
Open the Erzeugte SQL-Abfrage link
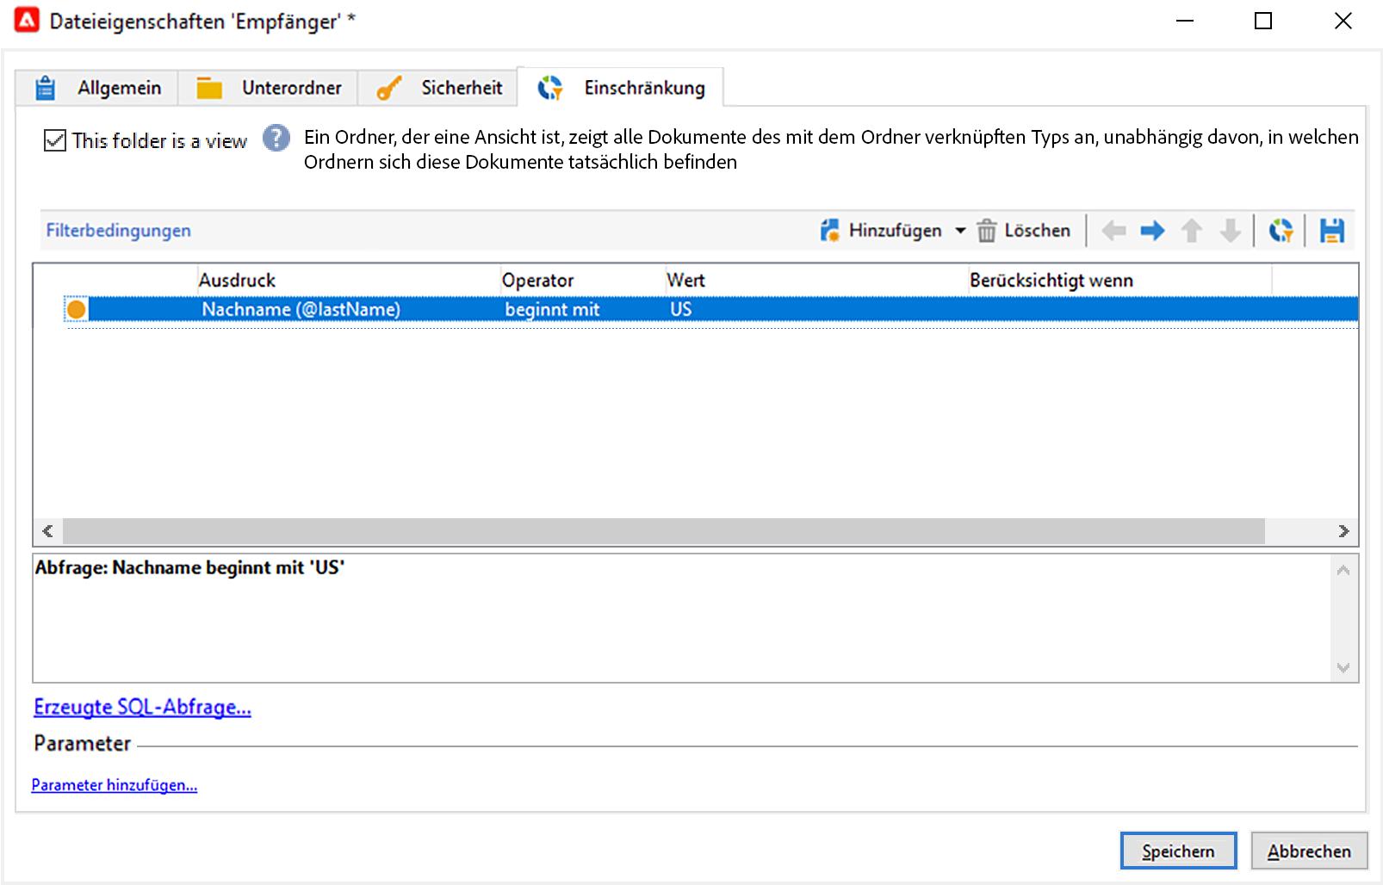click(x=142, y=707)
